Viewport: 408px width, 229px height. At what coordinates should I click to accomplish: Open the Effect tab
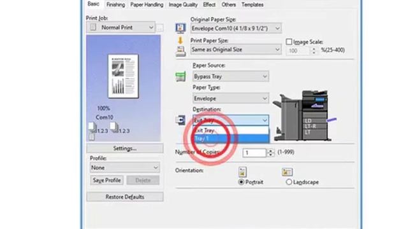click(x=209, y=4)
